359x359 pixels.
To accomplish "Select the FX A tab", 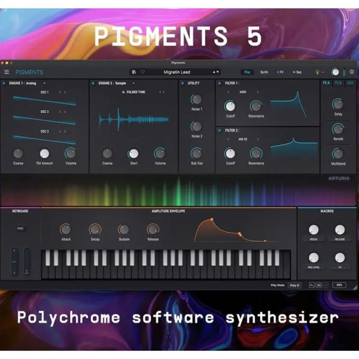I will click(x=326, y=83).
